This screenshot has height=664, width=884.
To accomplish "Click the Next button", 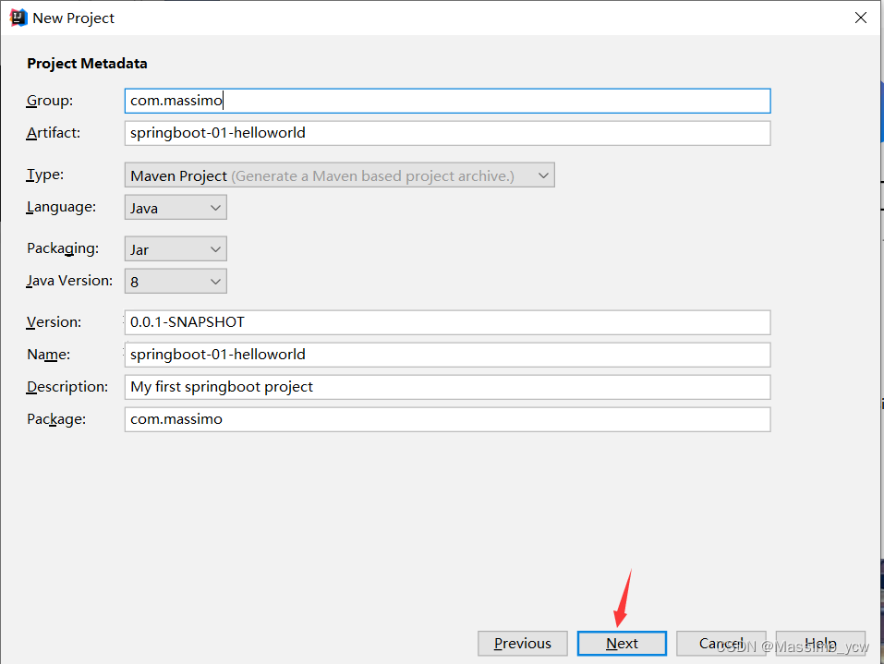I will 622,643.
